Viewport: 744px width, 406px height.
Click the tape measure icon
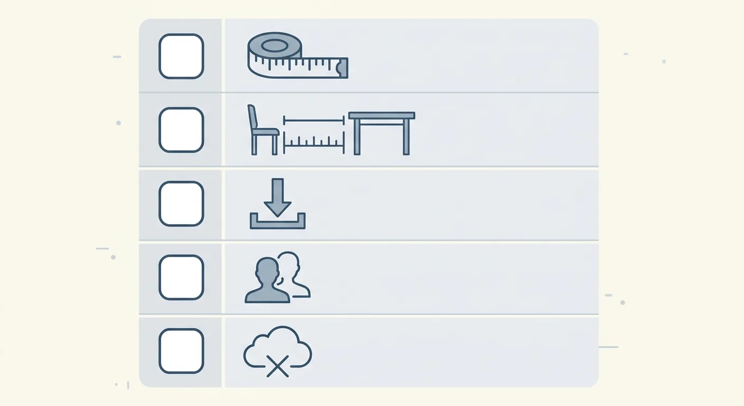click(297, 56)
